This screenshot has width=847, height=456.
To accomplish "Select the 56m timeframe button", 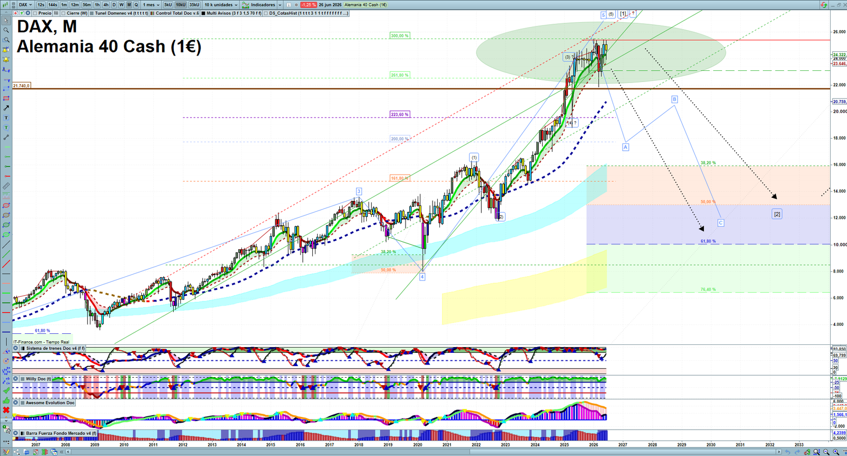I will (x=87, y=5).
